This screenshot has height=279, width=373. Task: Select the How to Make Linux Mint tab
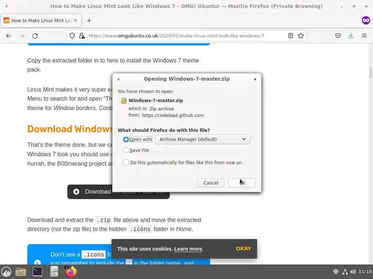coord(41,20)
